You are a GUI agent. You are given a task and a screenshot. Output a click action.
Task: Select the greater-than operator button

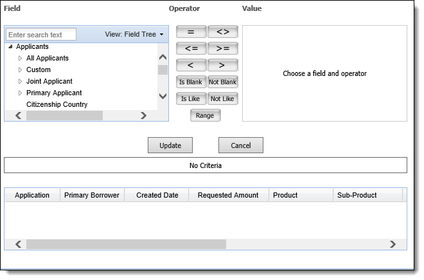point(223,65)
